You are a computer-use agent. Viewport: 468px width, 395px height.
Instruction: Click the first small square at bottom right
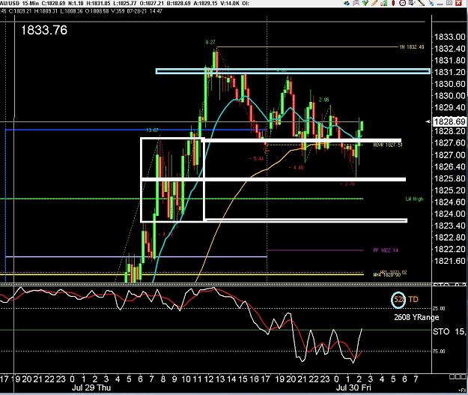coord(452,377)
